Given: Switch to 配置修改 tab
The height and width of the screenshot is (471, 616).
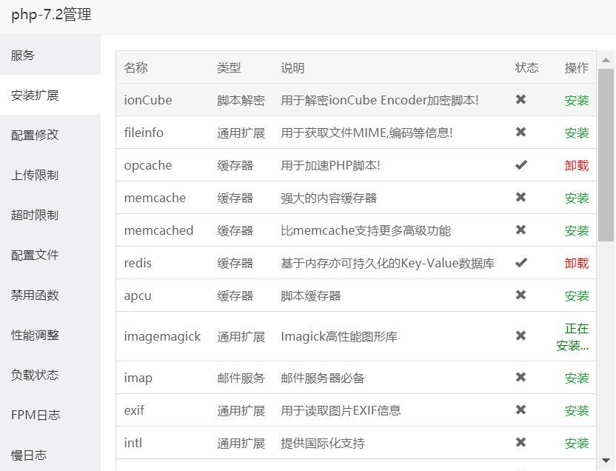Looking at the screenshot, I should 50,135.
